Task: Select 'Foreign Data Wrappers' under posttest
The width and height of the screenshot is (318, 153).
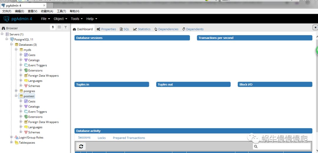Action: [x=43, y=122]
